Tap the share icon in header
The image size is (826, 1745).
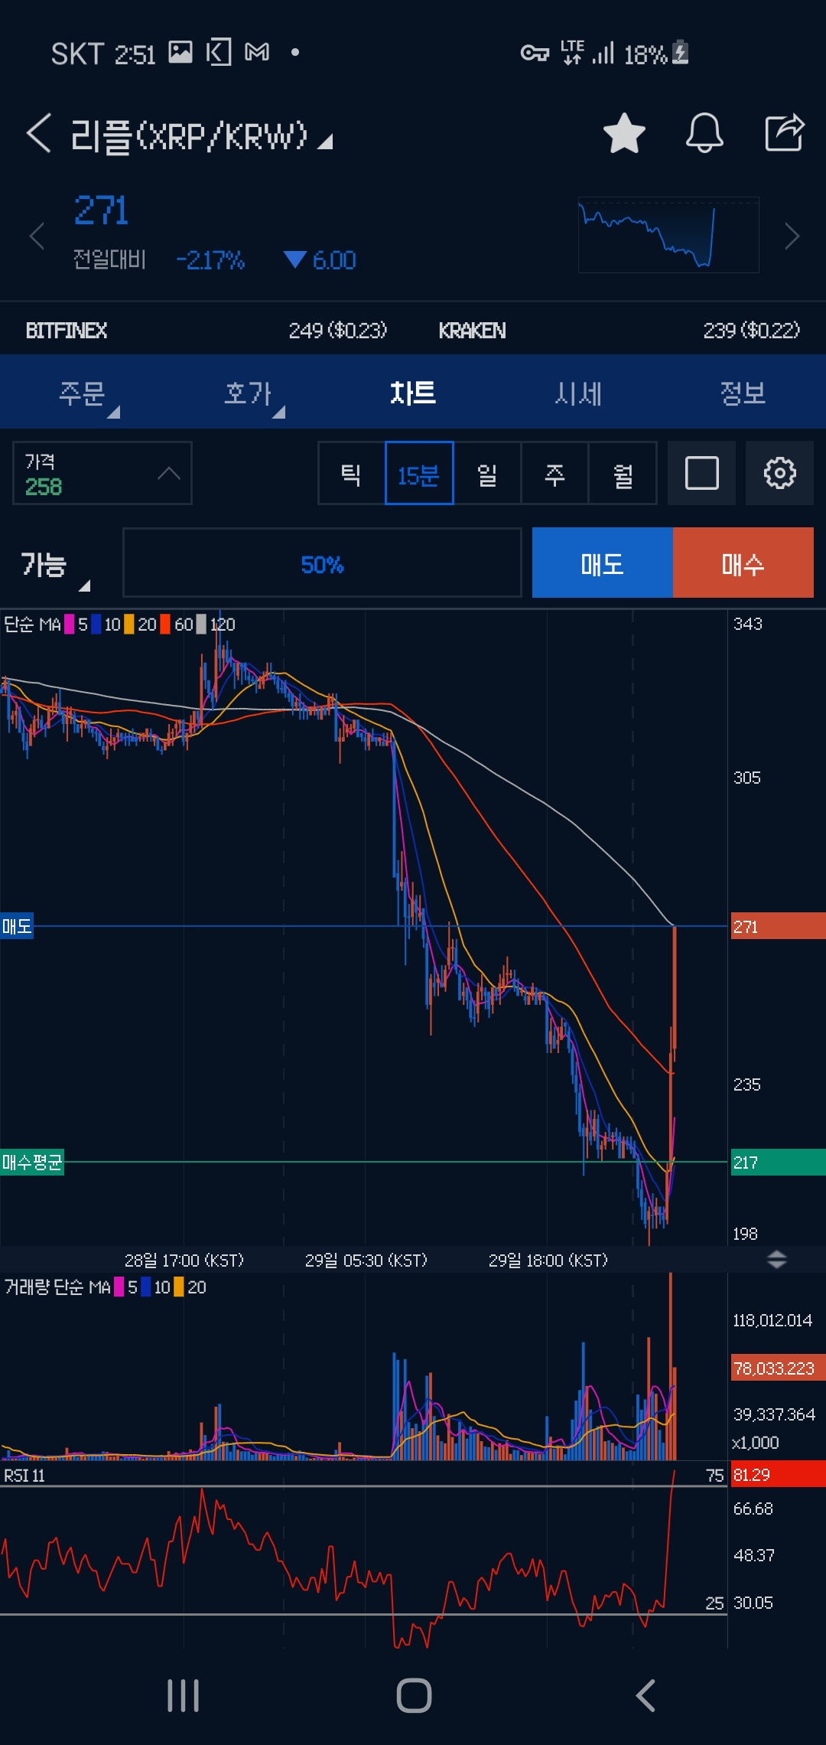click(x=785, y=133)
